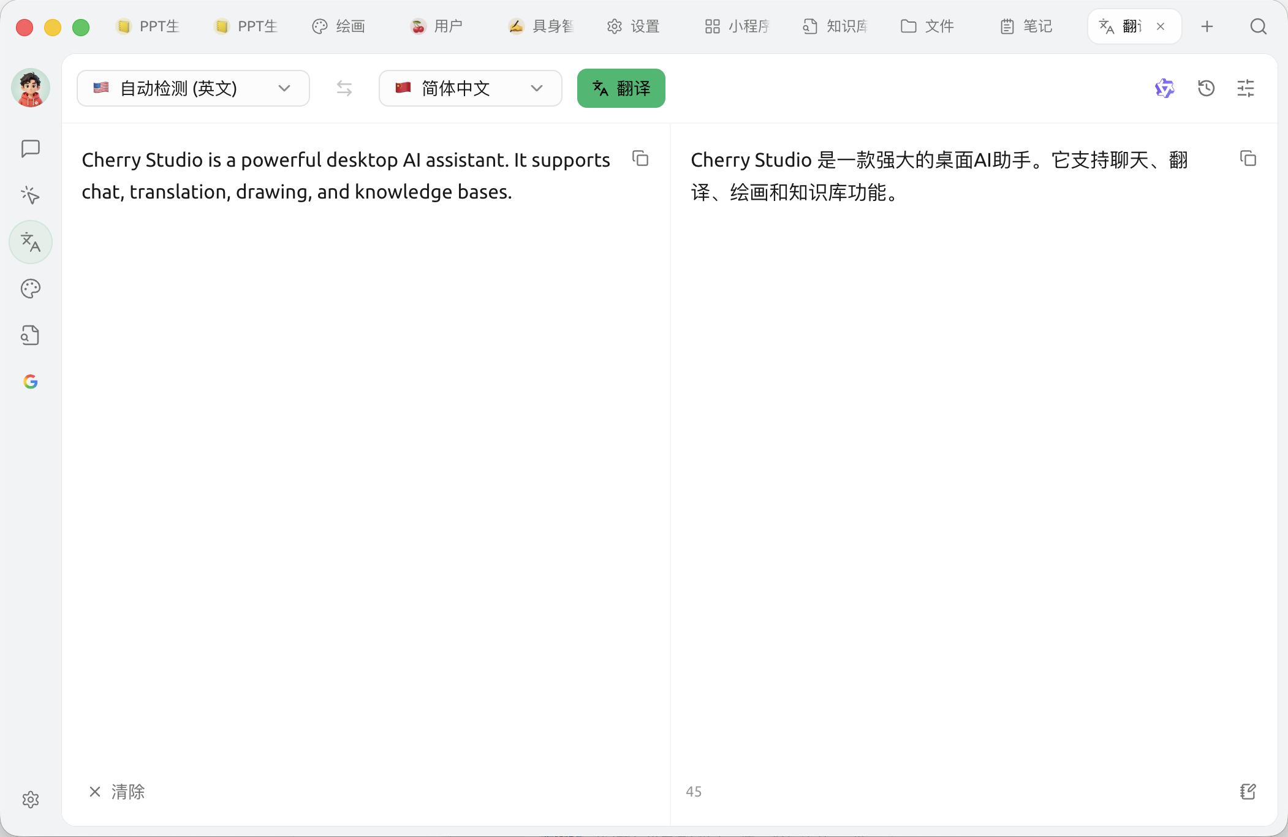The width and height of the screenshot is (1288, 837).
Task: Close the active 翻译 tab
Action: click(1160, 26)
